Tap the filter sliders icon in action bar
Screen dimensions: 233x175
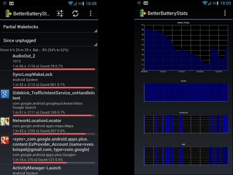(x=60, y=13)
